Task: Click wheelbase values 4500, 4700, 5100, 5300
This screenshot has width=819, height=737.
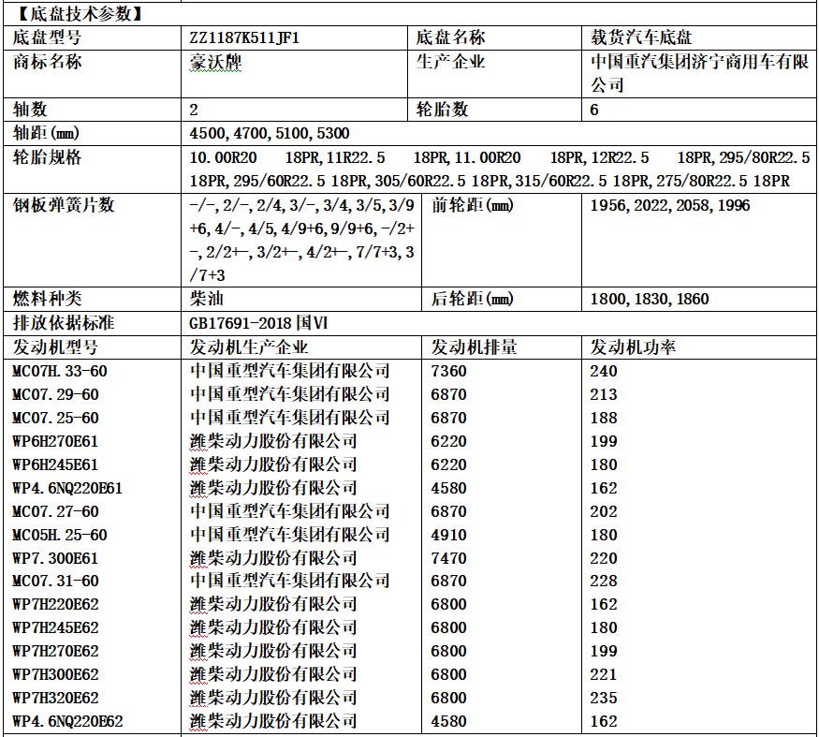Action: click(269, 134)
